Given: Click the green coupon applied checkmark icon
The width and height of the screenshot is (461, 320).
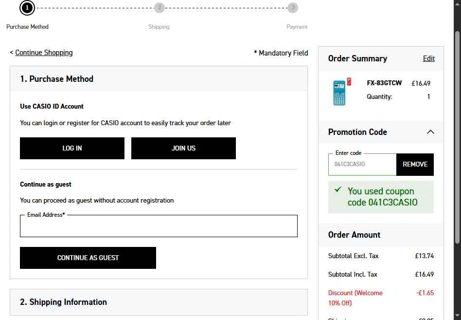Looking at the screenshot, I should [x=338, y=189].
